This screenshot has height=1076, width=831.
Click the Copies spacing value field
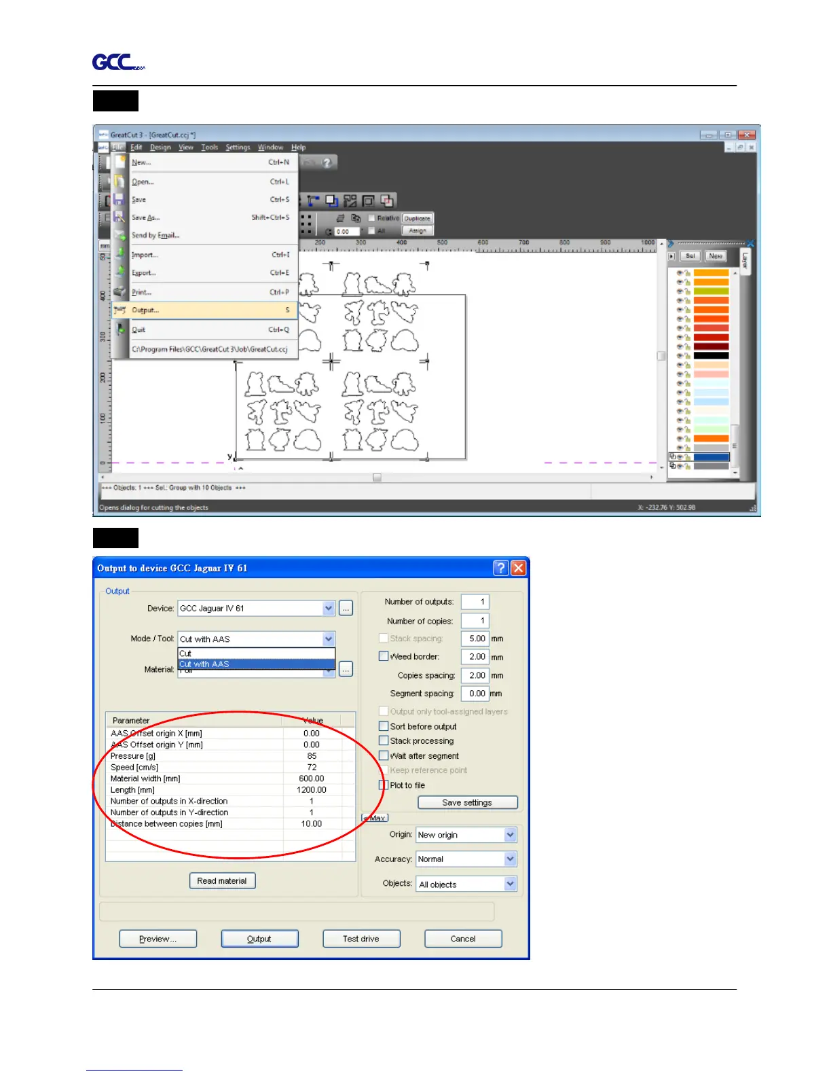pos(475,675)
